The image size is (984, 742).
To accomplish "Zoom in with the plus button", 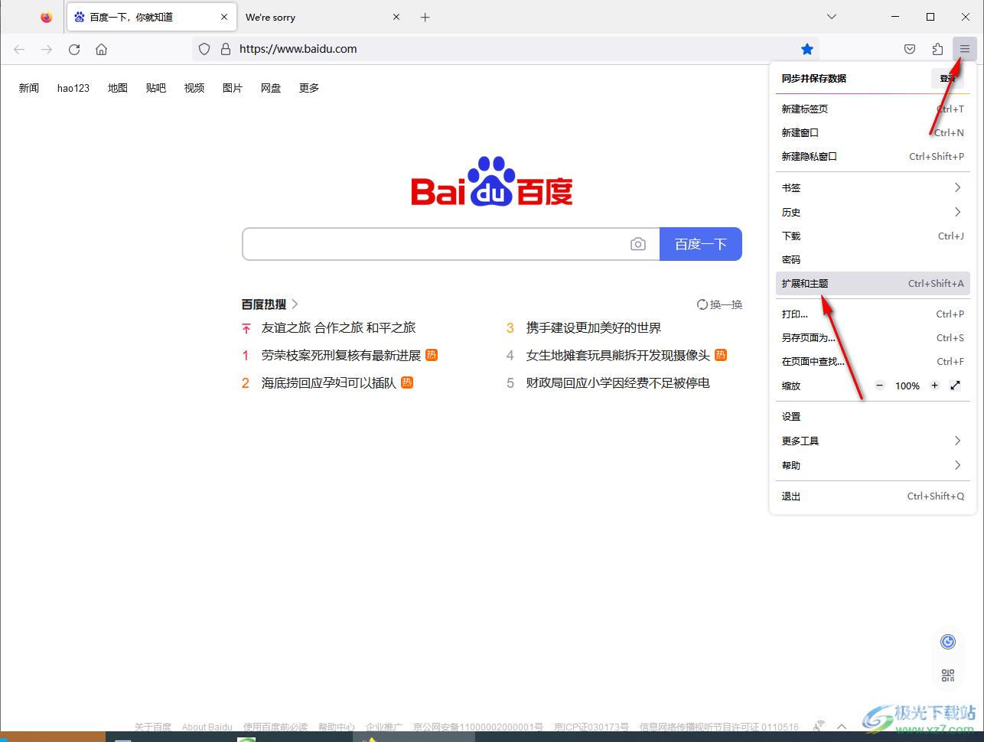I will pos(934,386).
